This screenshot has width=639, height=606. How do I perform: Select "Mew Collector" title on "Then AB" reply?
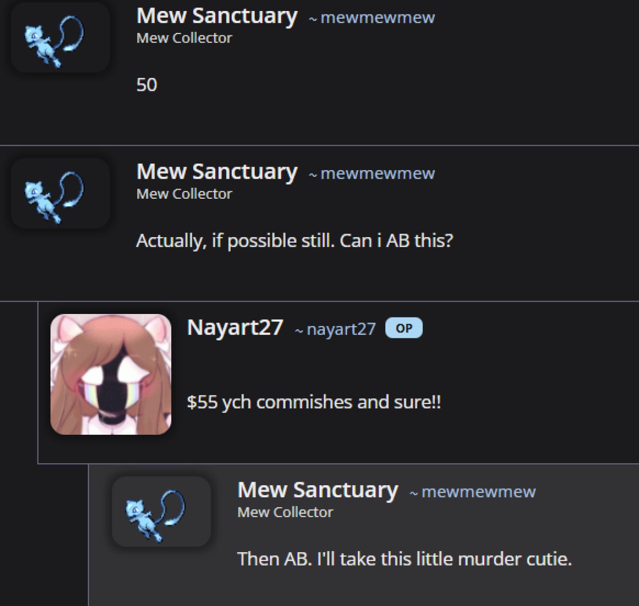click(x=285, y=512)
